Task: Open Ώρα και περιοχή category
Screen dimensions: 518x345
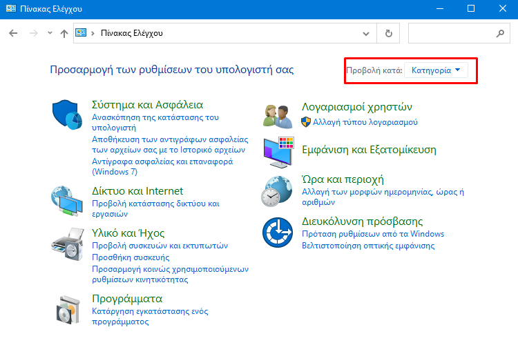Action: (x=343, y=179)
